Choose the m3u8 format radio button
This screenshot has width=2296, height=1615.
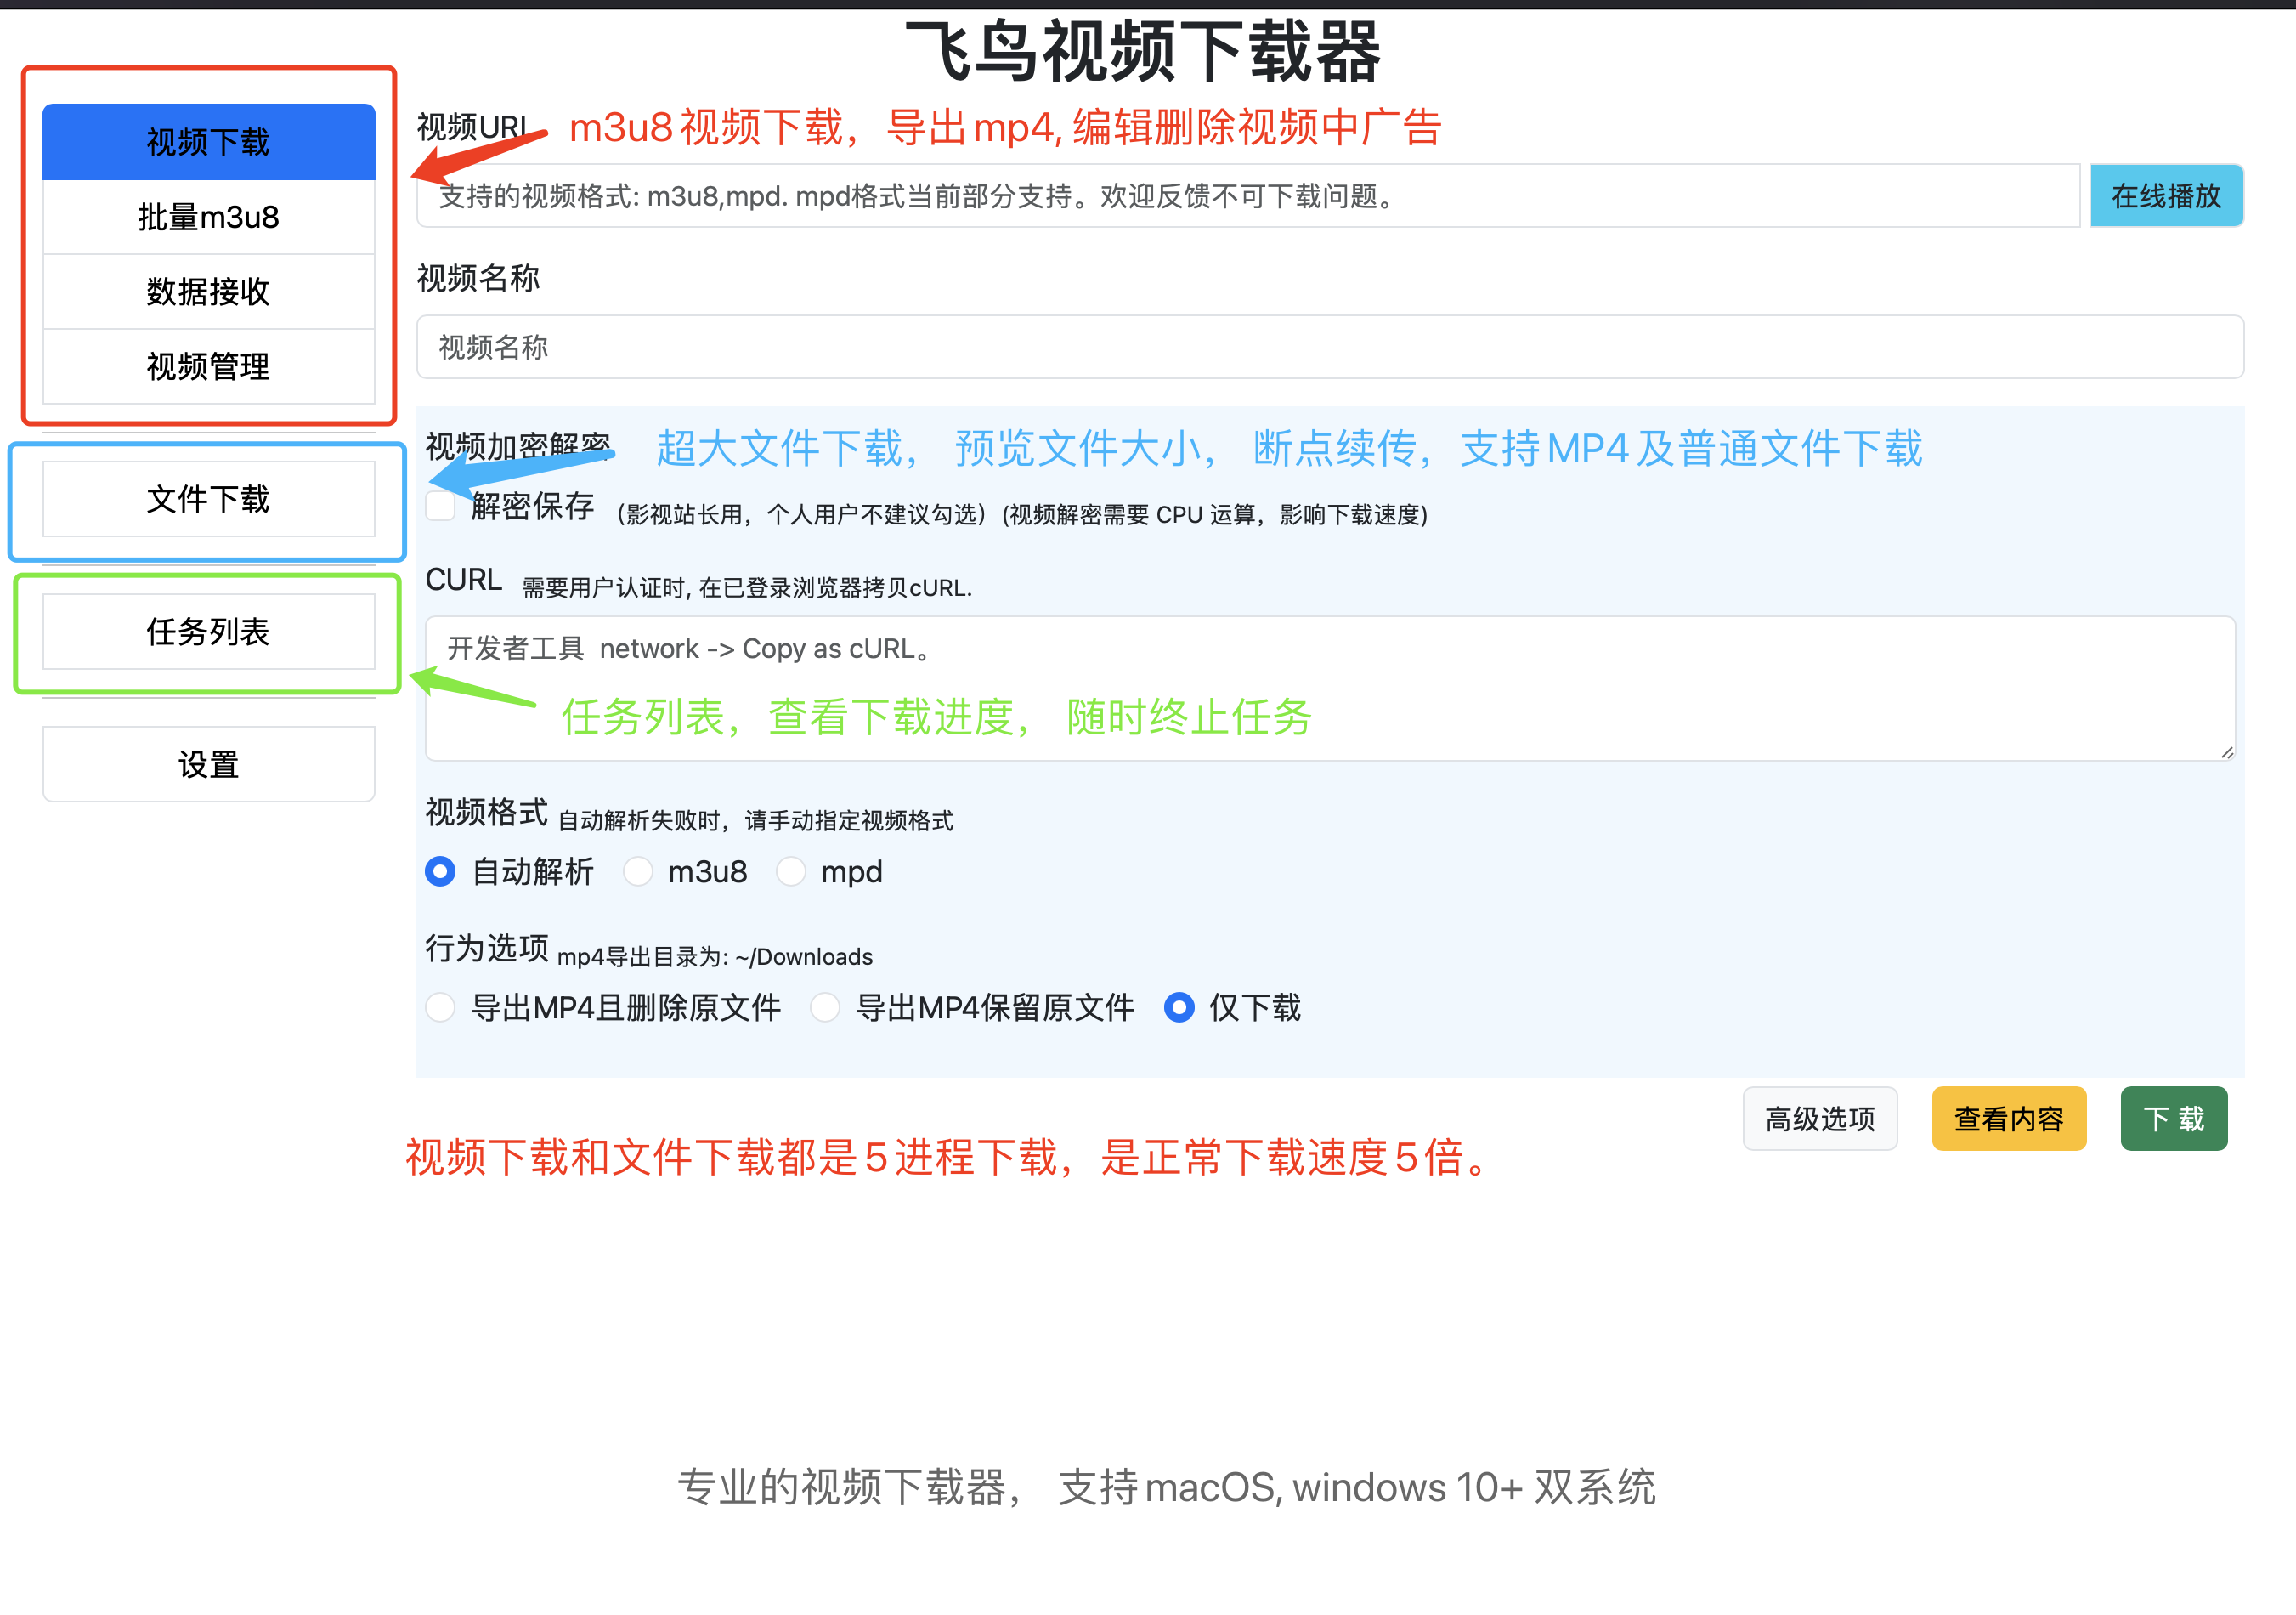point(637,872)
